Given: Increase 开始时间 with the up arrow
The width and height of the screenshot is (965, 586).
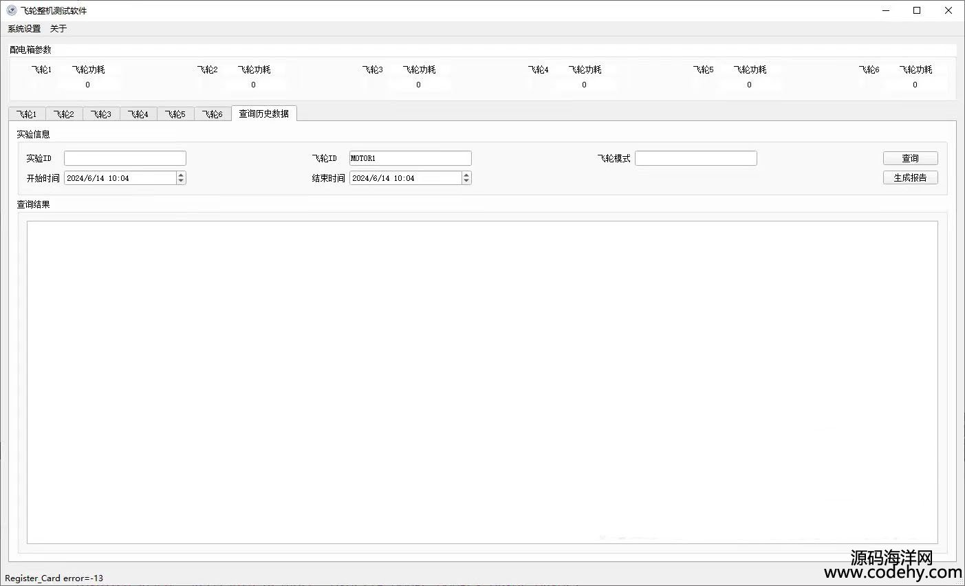Looking at the screenshot, I should pyautogui.click(x=181, y=175).
